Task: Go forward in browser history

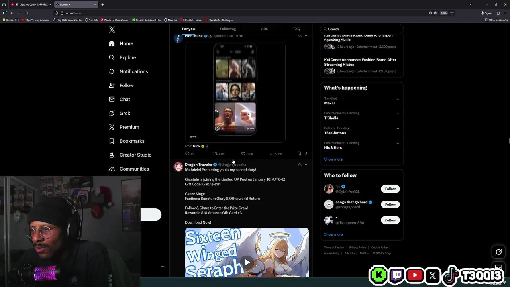Action: (19, 13)
